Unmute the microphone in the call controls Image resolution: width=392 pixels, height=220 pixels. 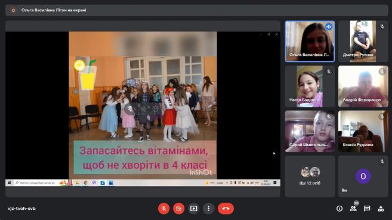(x=163, y=209)
